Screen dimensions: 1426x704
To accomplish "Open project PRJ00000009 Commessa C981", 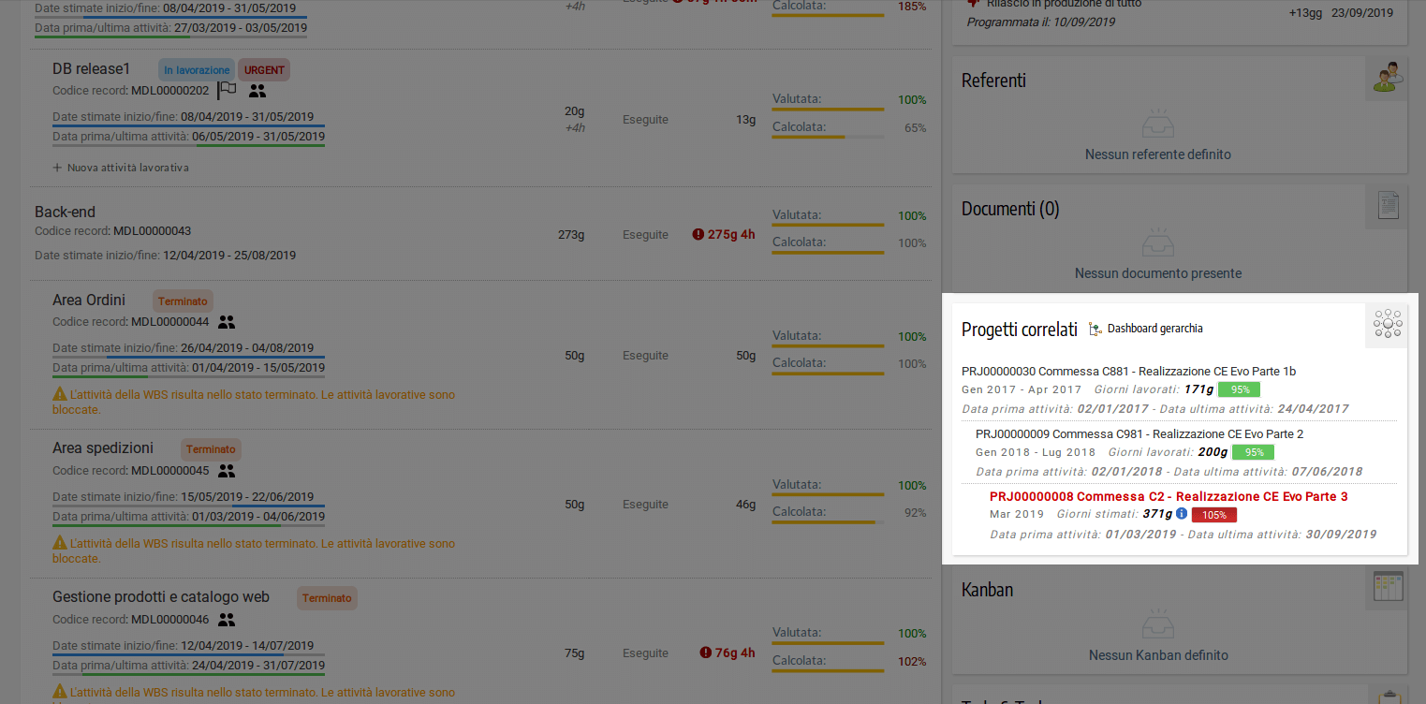I will (1139, 434).
